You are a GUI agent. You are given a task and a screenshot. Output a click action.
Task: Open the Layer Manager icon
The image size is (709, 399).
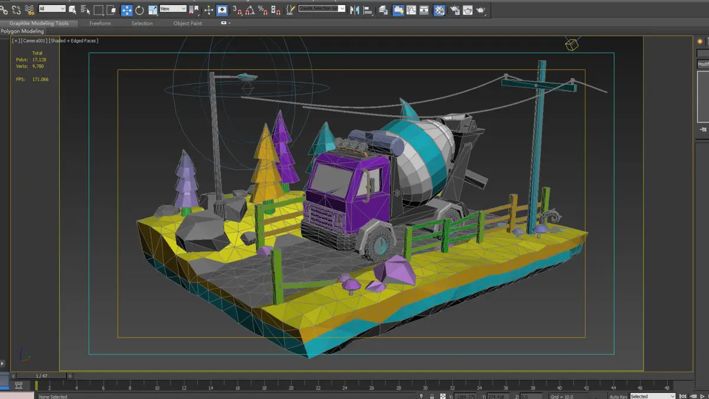click(383, 11)
